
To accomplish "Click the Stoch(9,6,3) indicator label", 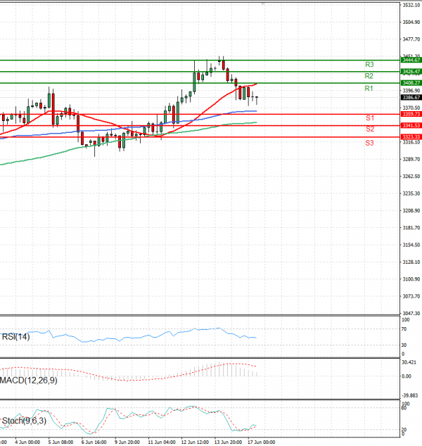I will [x=24, y=421].
